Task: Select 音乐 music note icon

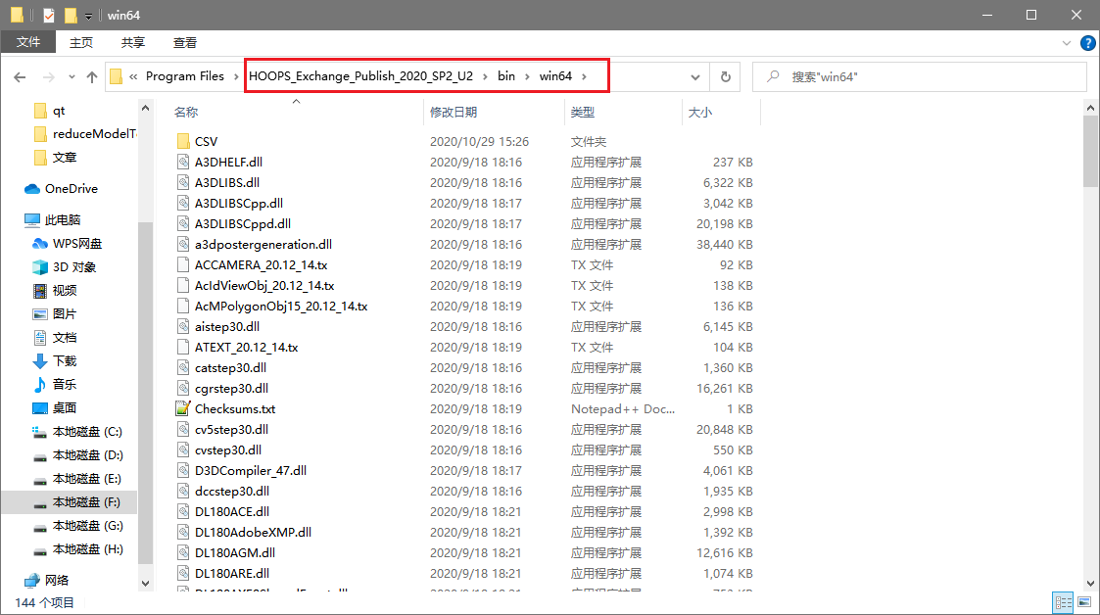Action: coord(40,384)
